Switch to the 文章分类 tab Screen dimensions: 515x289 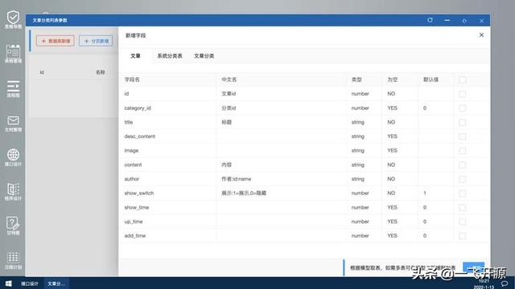pyautogui.click(x=204, y=56)
